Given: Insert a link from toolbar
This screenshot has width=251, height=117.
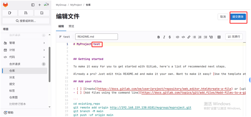Looking at the screenshot, I should coord(189,37).
